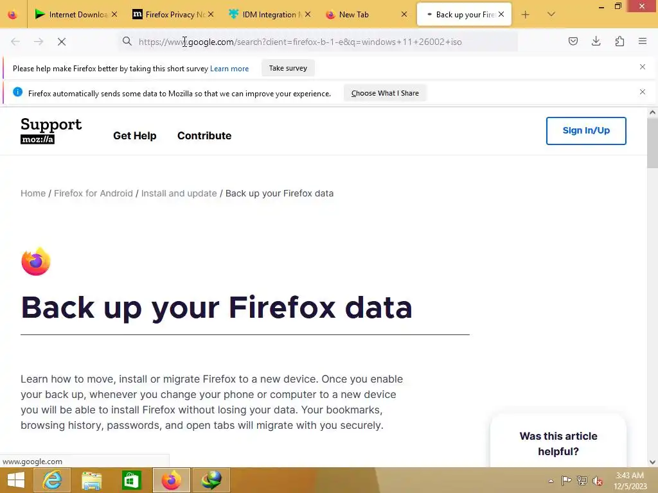Launch the Windows Store taskbar icon

(x=131, y=480)
